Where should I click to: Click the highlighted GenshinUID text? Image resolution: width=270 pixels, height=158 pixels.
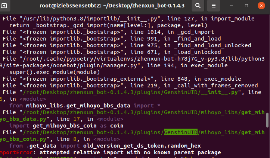tap(180, 132)
